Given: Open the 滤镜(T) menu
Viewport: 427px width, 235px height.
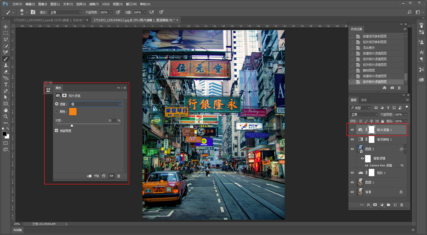Looking at the screenshot, I should (94, 4).
